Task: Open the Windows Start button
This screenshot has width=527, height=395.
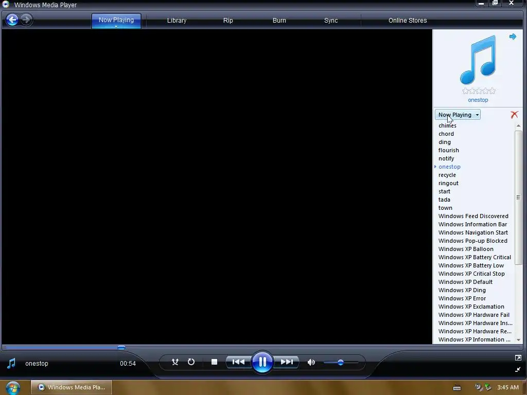Action: [13, 388]
